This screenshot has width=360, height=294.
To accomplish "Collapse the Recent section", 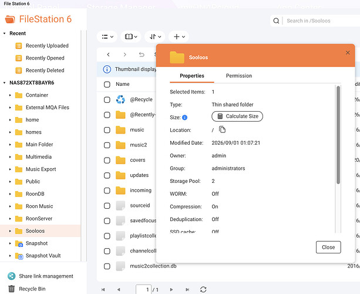I will tap(4, 34).
